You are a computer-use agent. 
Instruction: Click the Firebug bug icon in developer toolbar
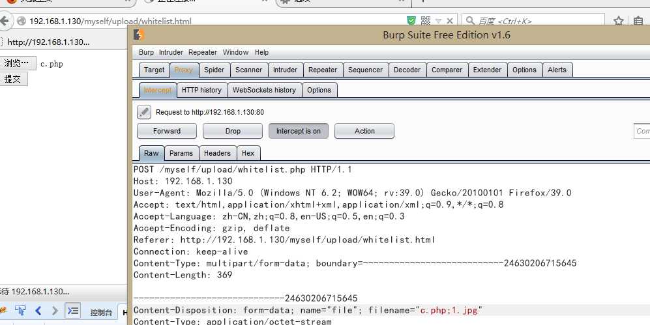pyautogui.click(x=3, y=310)
